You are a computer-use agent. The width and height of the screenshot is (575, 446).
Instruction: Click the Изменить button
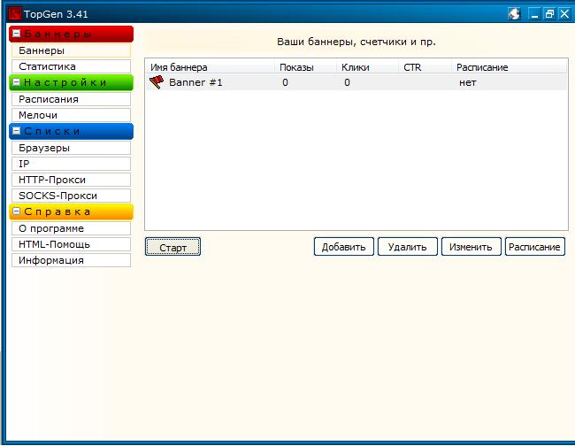pyautogui.click(x=471, y=247)
